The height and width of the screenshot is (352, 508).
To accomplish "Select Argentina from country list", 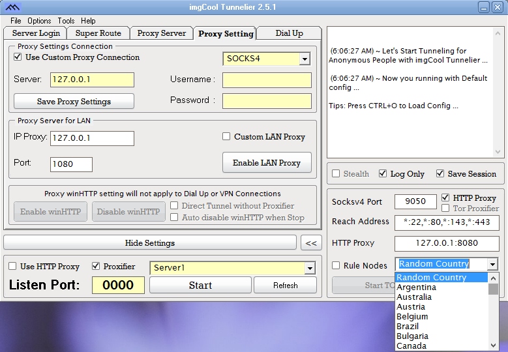I will pyautogui.click(x=441, y=287).
